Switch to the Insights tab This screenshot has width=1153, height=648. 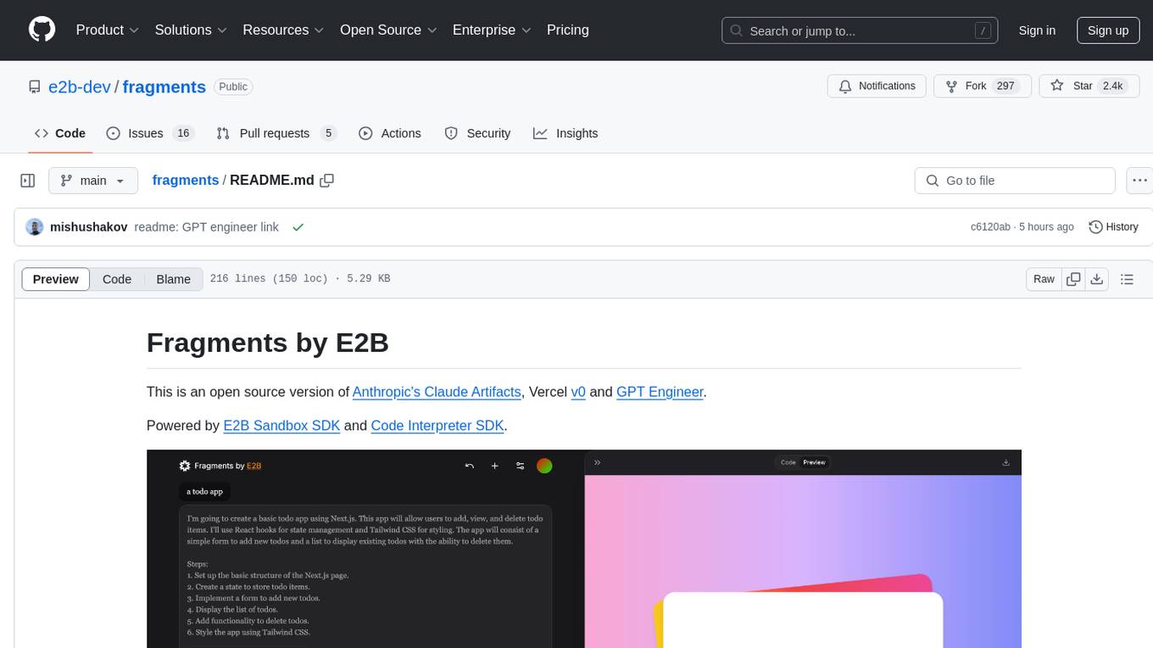click(x=565, y=133)
